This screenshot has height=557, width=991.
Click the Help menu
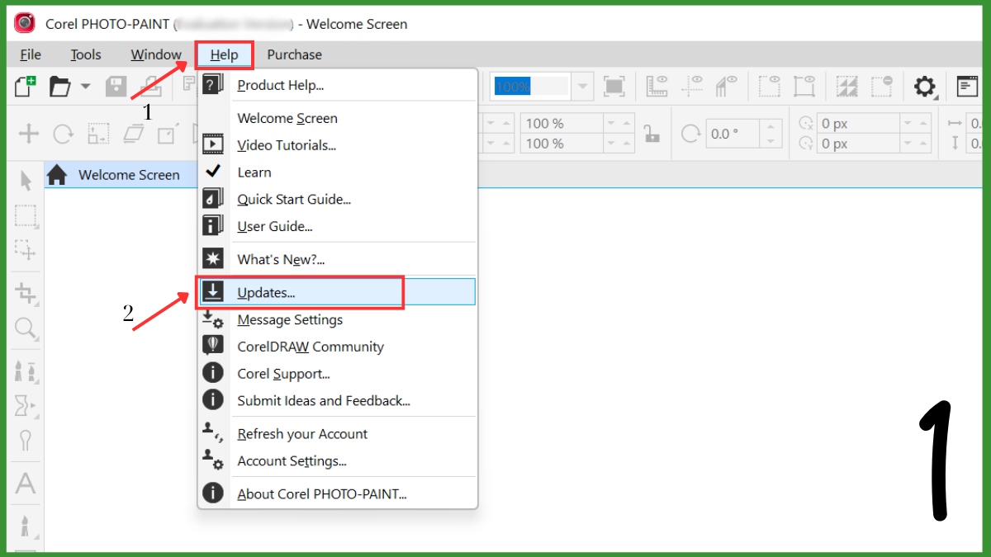point(224,54)
